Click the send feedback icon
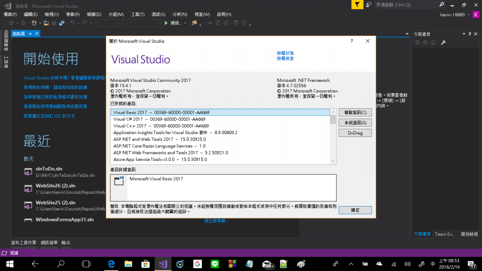Viewport: 482px width, 271px height. coord(369,5)
